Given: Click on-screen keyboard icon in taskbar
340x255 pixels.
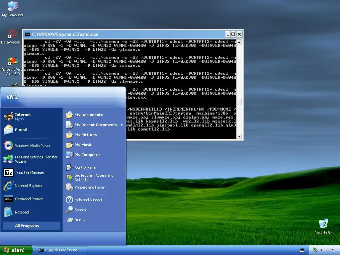Looking at the screenshot, I should (302, 250).
